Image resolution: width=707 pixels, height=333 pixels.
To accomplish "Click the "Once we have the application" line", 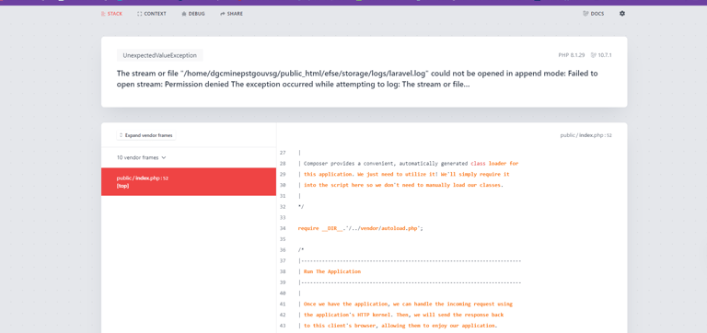I will coord(405,304).
